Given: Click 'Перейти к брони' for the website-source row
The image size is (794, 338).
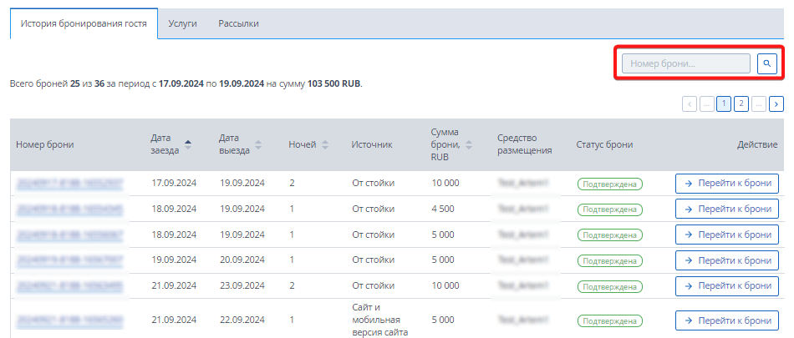Looking at the screenshot, I should pyautogui.click(x=726, y=320).
